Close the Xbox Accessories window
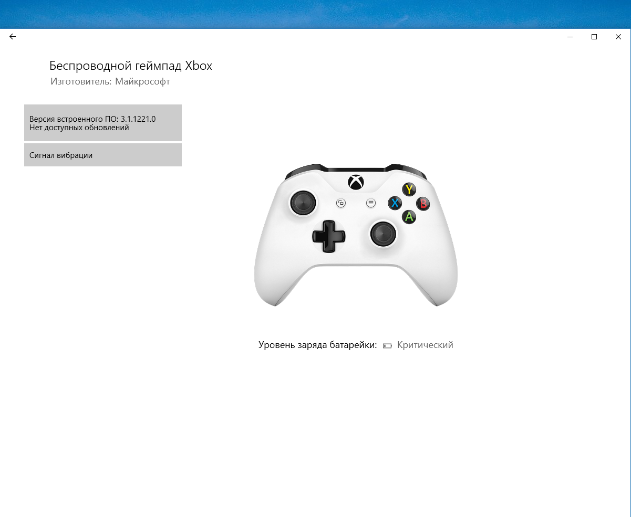 click(618, 37)
